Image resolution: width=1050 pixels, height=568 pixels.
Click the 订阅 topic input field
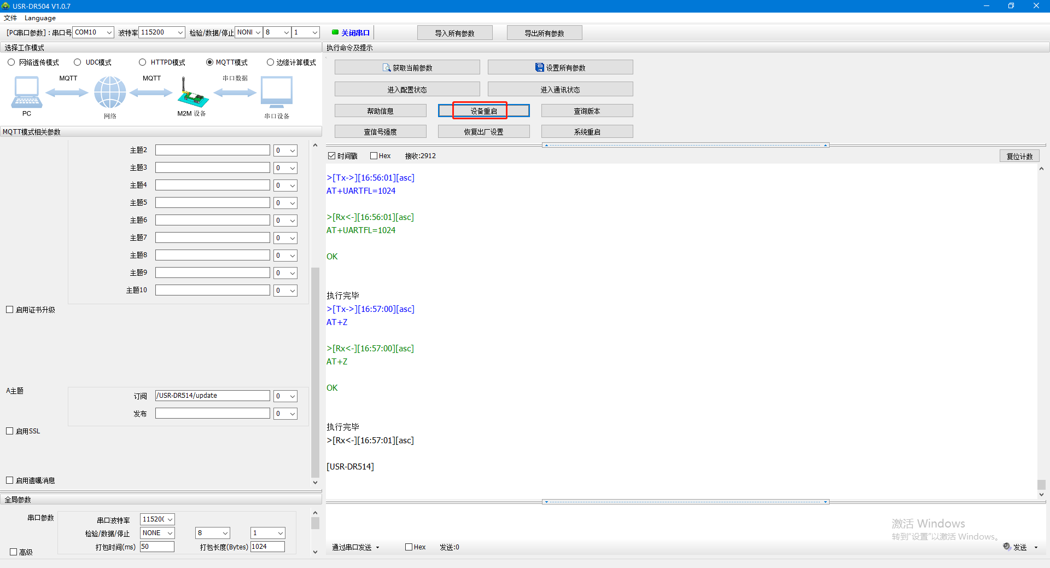tap(212, 396)
